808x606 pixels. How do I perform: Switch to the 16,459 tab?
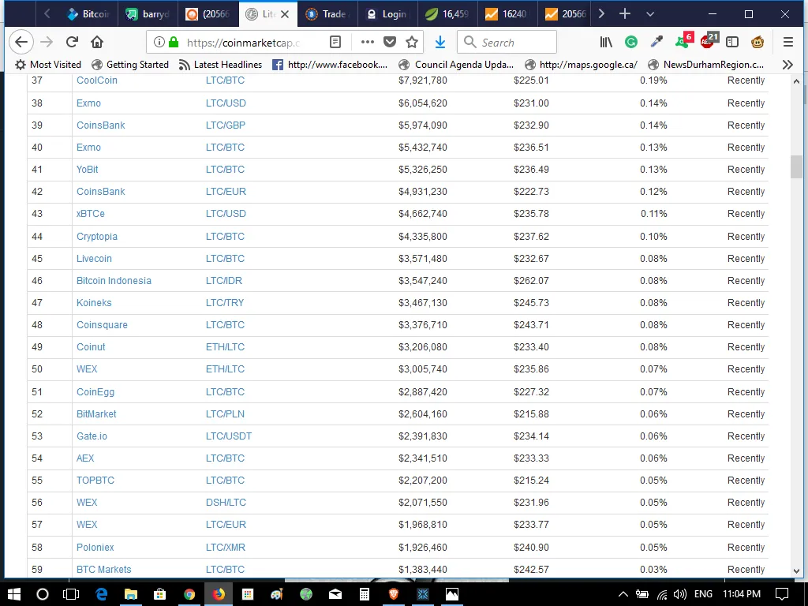[447, 14]
